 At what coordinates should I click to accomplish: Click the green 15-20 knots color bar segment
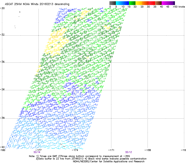click(x=132, y=3)
